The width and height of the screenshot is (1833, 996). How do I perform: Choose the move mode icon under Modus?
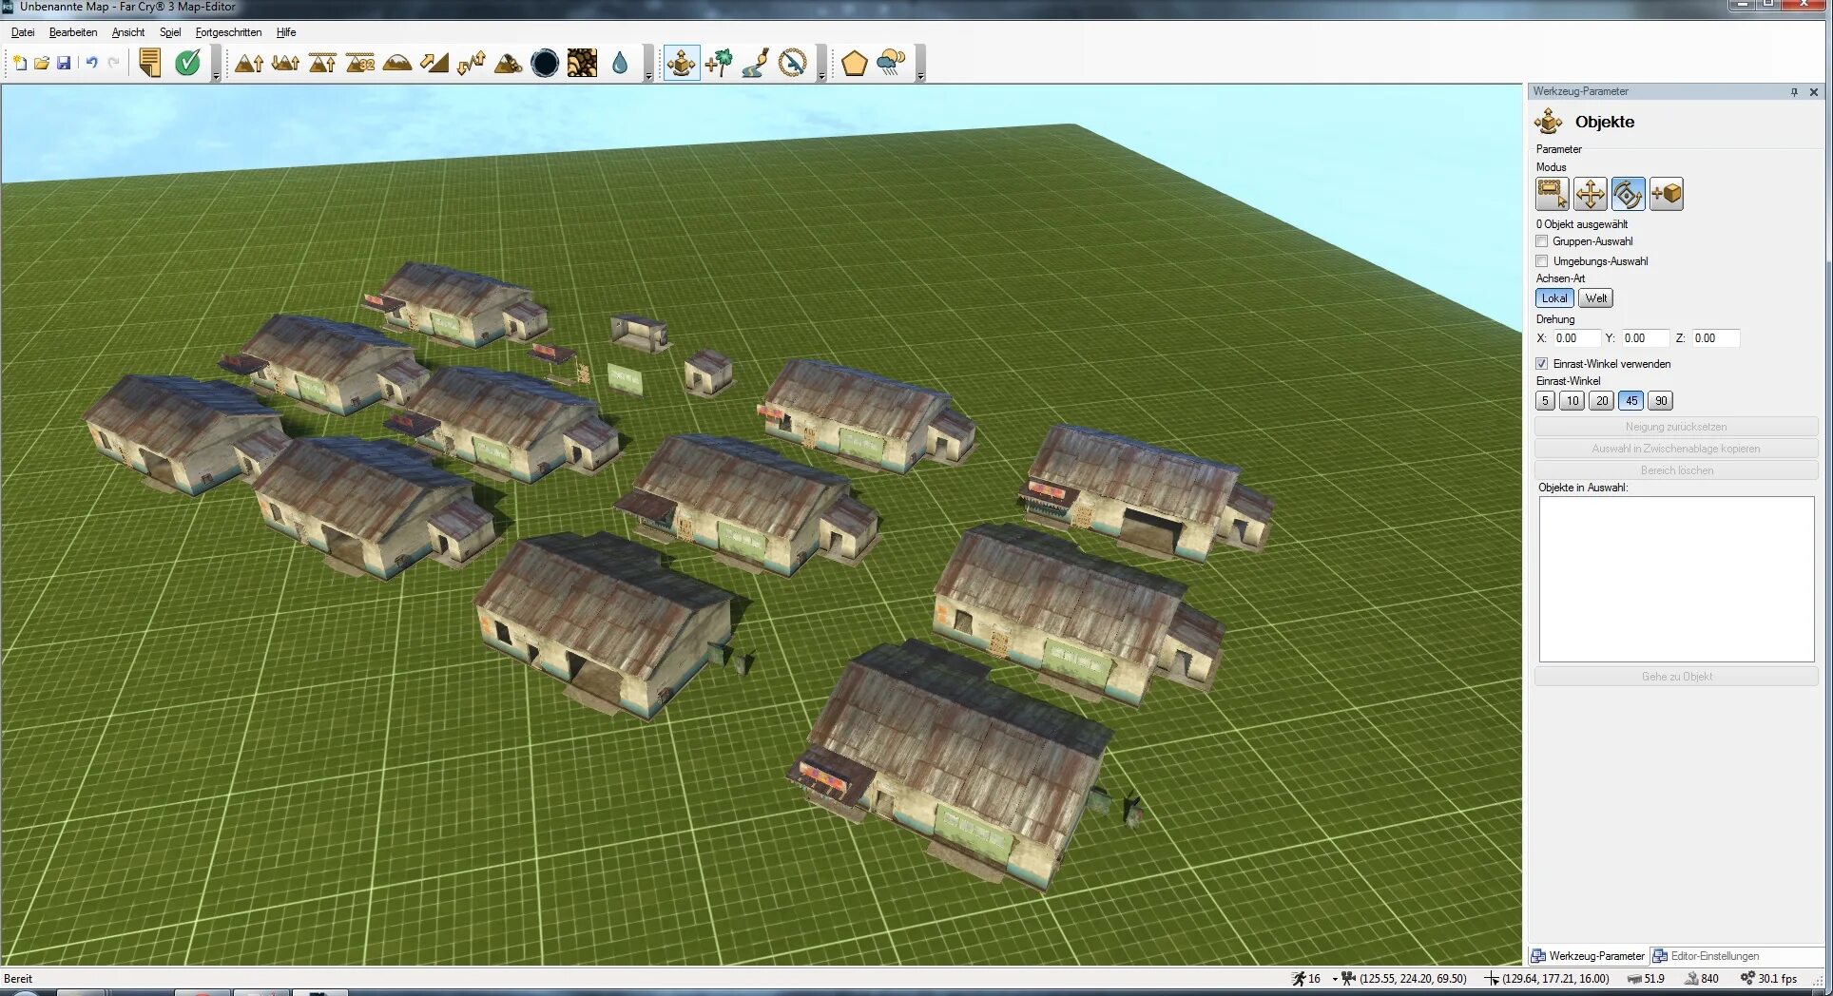point(1590,194)
